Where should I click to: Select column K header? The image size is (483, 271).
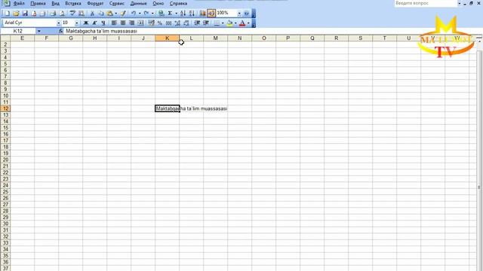click(168, 38)
